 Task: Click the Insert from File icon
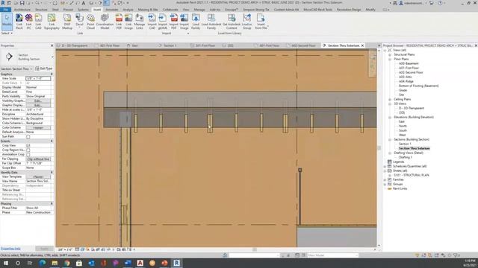[x=261, y=18]
